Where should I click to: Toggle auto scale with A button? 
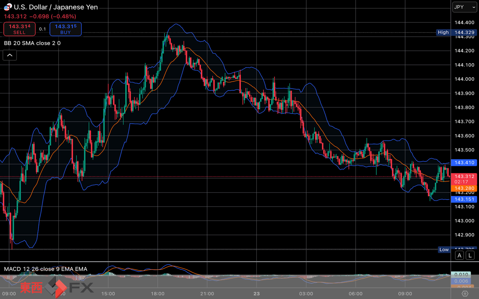[x=459, y=255]
